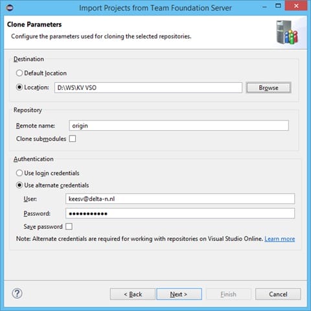
Task: Click the Team Foundation Server wizard image
Action: 287,32
